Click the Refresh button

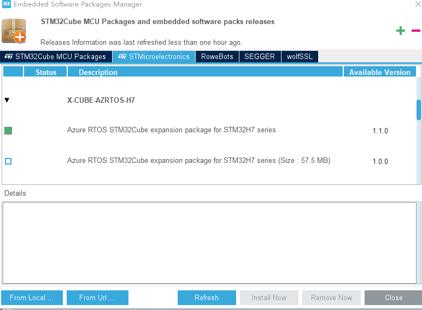click(x=207, y=297)
